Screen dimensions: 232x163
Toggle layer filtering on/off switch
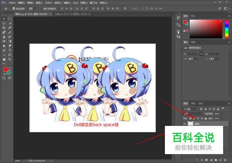pyautogui.click(x=223, y=108)
